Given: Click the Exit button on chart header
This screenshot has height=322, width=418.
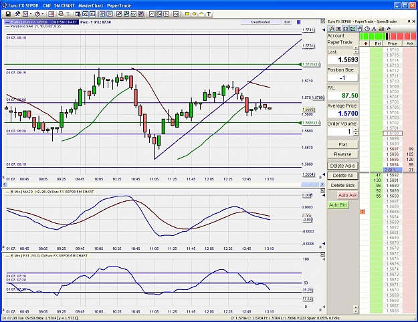Looking at the screenshot, I should click(288, 22).
